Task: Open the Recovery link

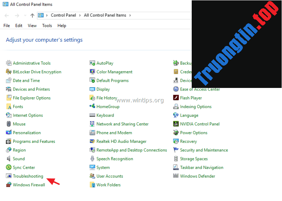Action: tap(188, 141)
